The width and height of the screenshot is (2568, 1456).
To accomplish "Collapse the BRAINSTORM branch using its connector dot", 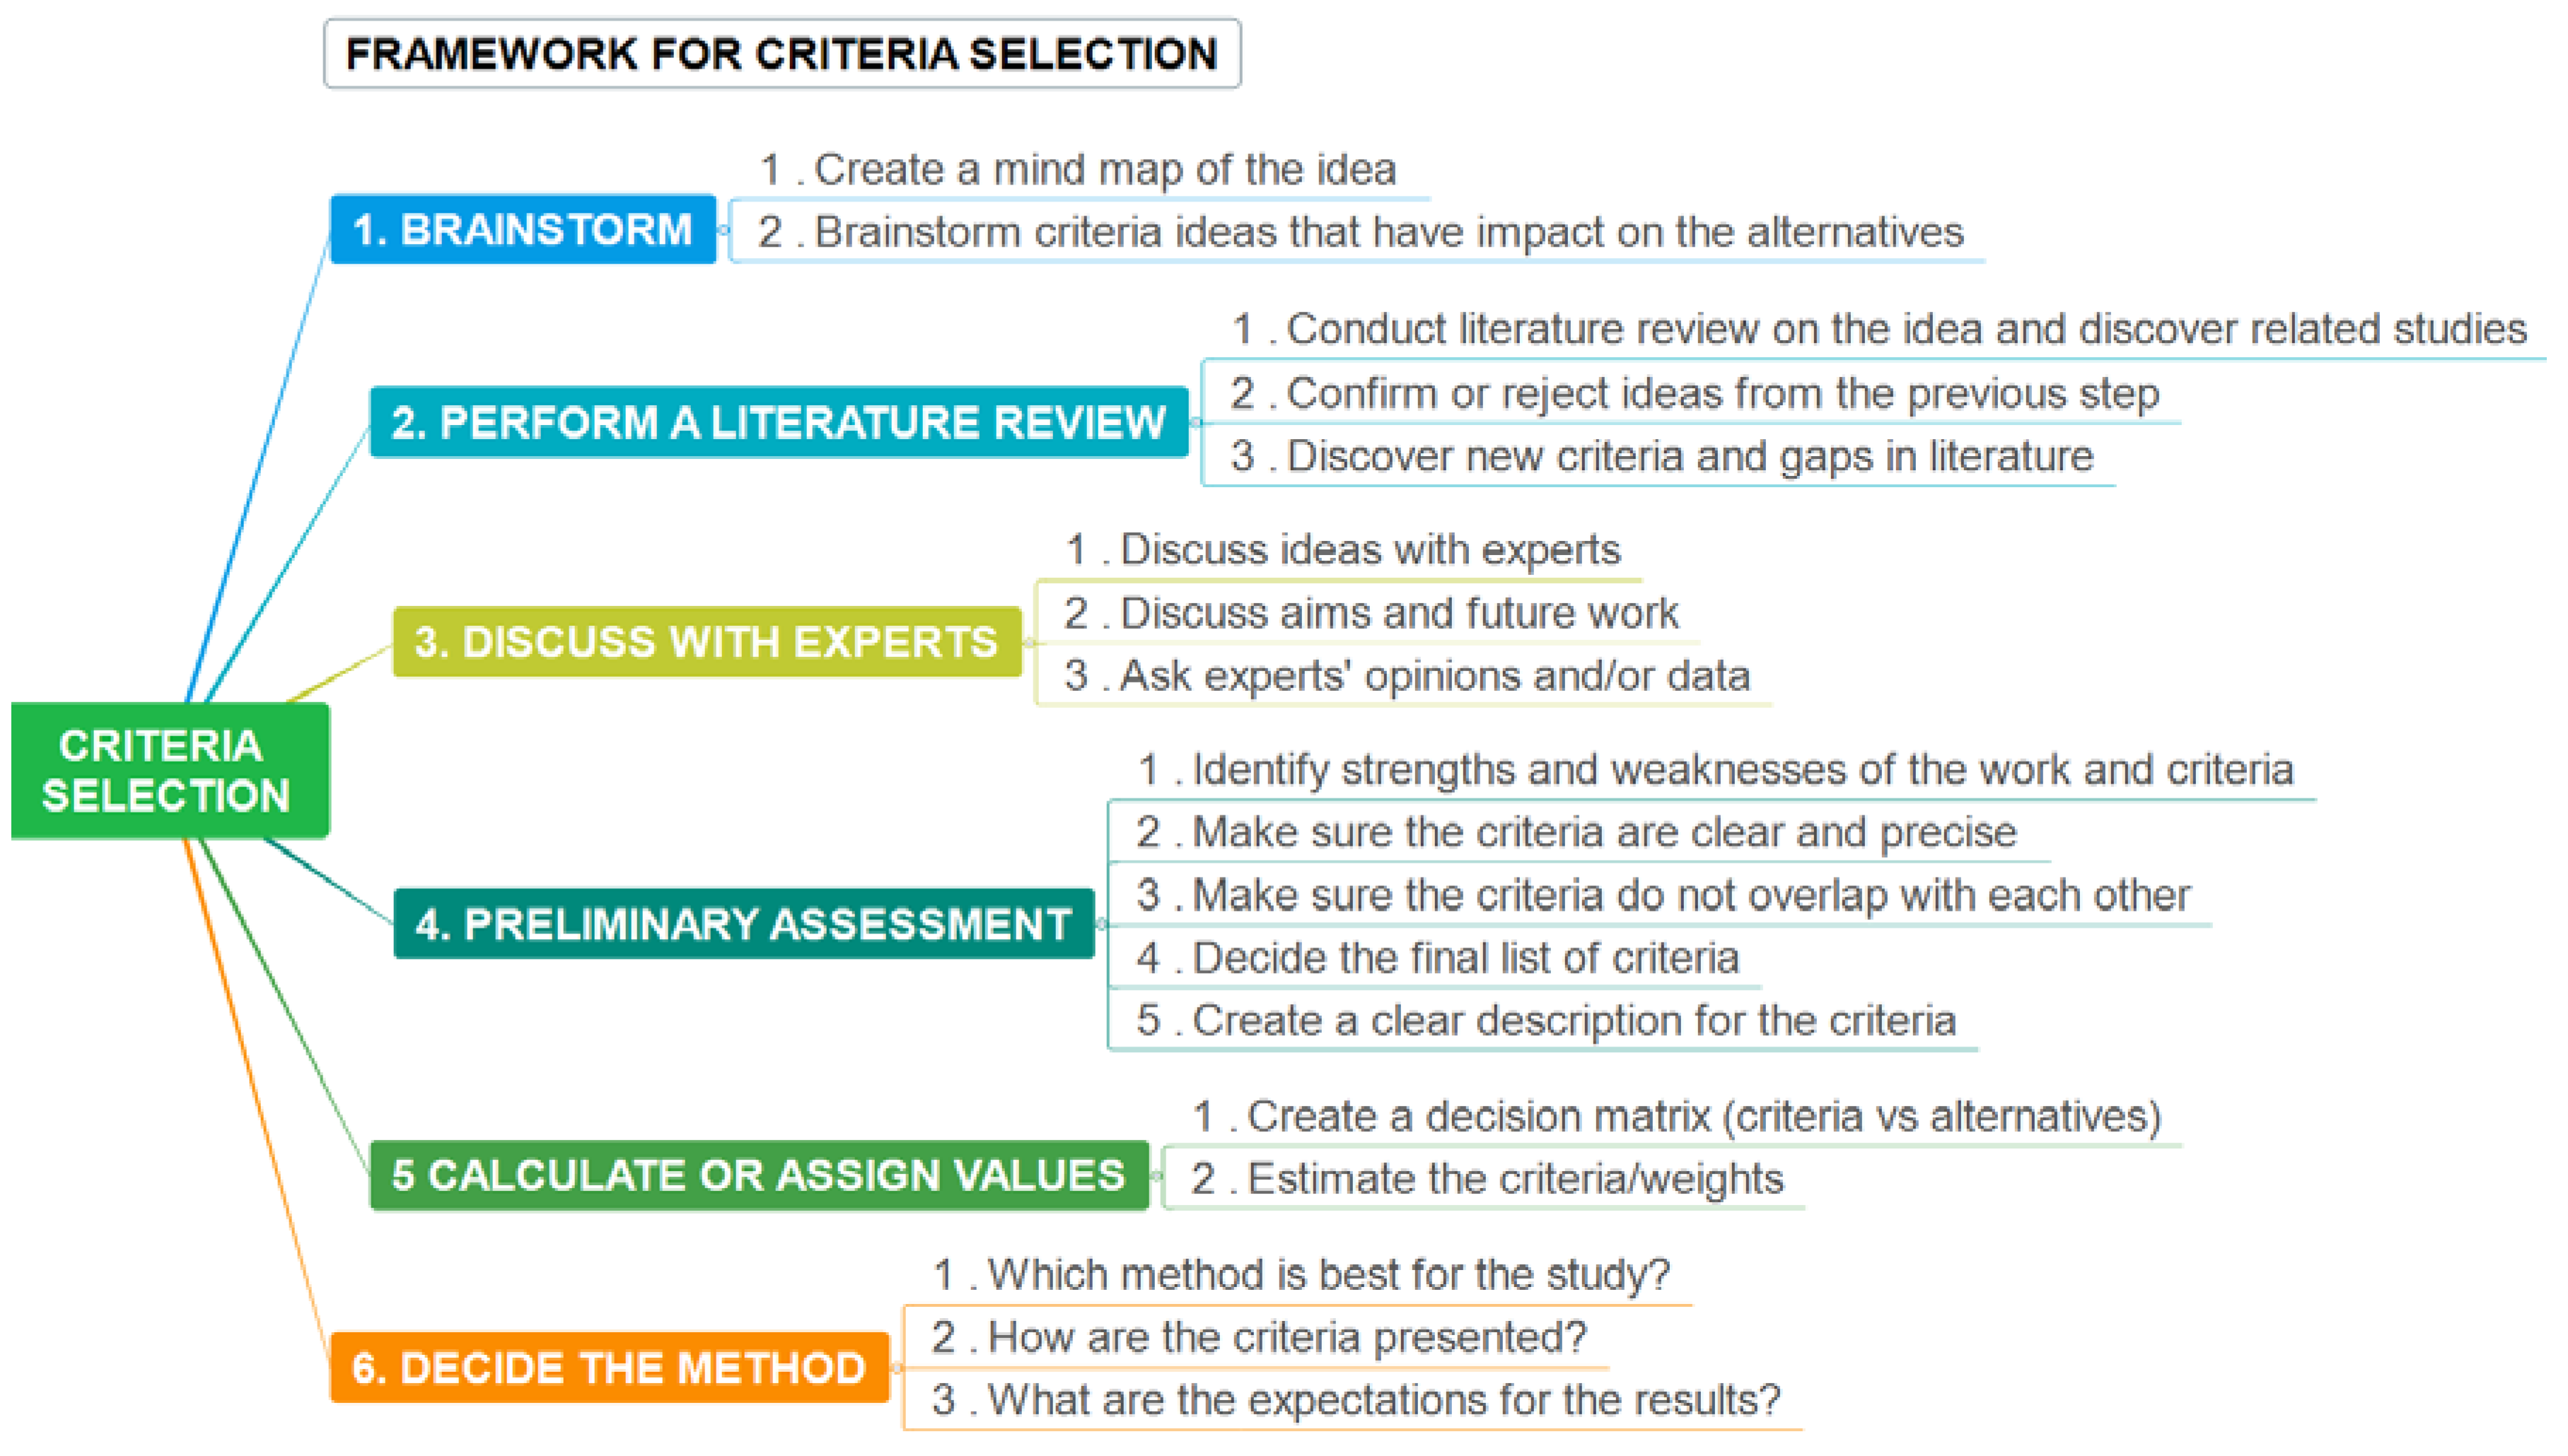I will point(723,230).
